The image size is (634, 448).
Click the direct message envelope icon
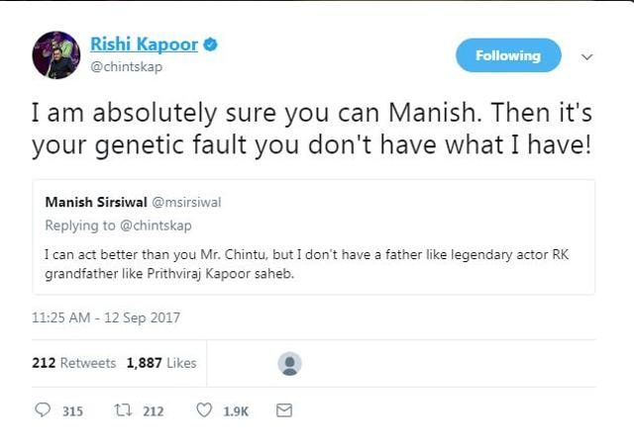284,410
